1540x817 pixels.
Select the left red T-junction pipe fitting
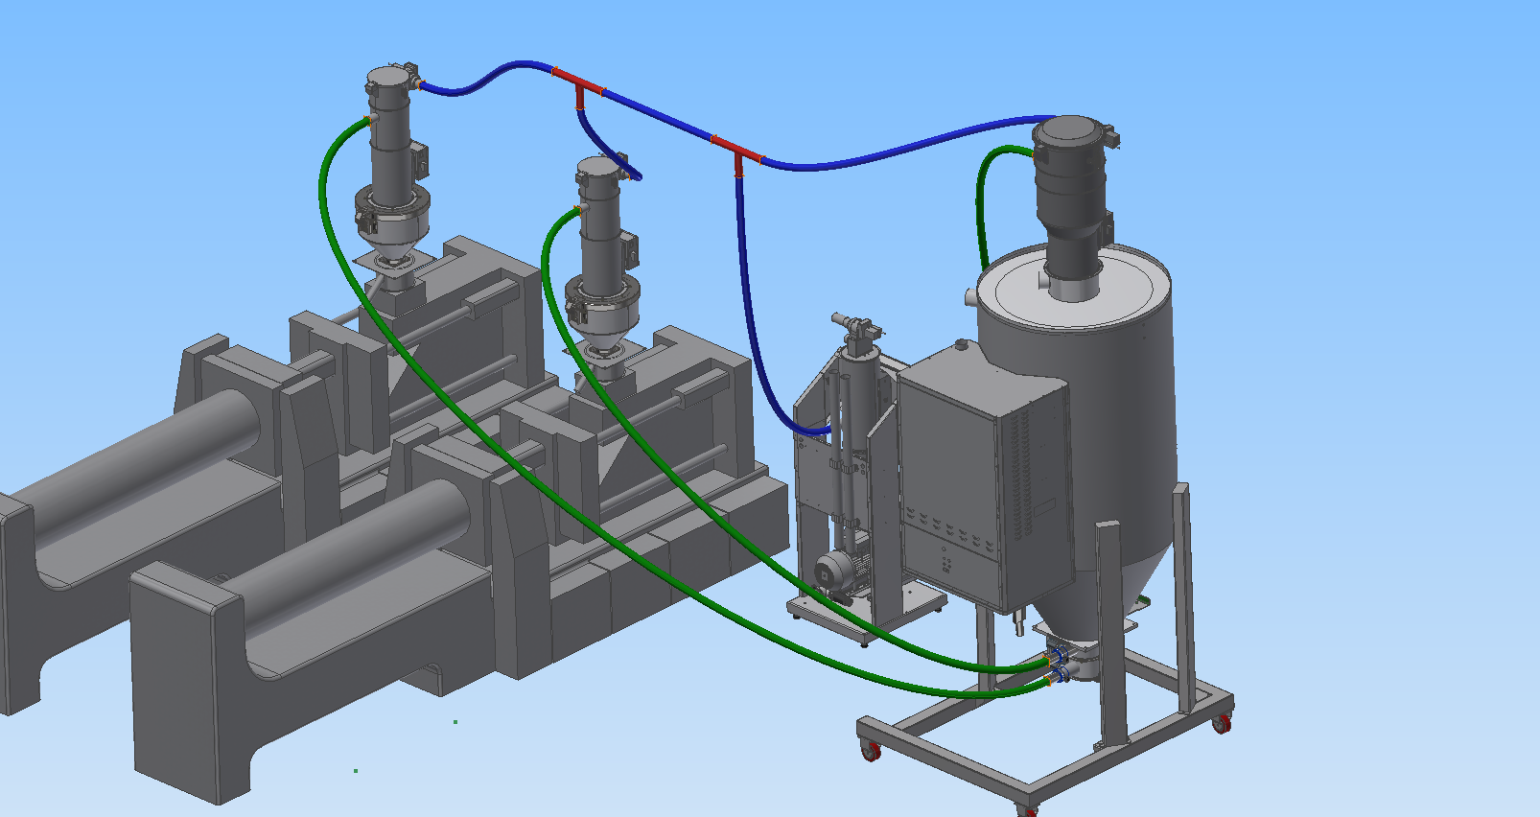click(579, 85)
